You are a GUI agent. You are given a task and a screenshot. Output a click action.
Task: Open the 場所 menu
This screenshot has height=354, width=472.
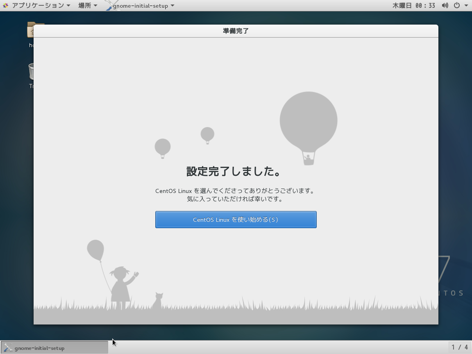coord(87,5)
